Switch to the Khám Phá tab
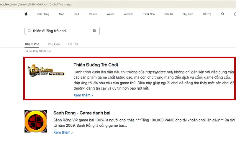This screenshot has width=236, height=147. tap(32, 44)
